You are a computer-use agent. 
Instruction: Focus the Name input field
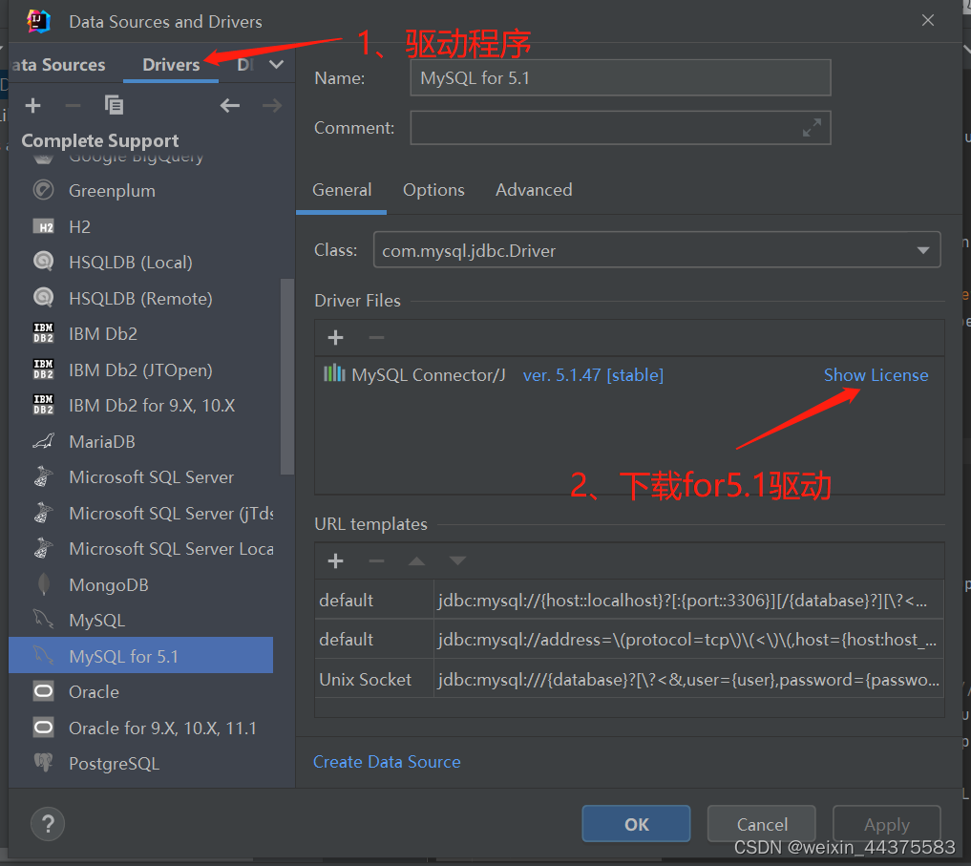621,78
